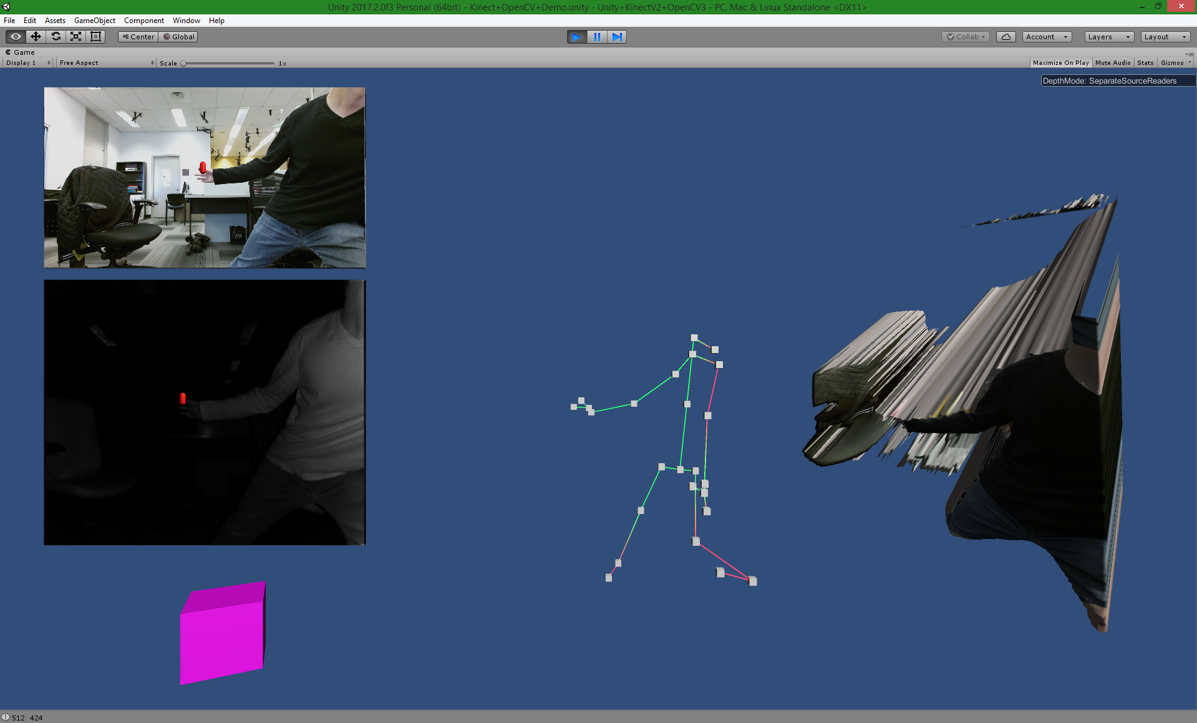Image resolution: width=1197 pixels, height=723 pixels.
Task: Select the Rotate tool
Action: [56, 37]
